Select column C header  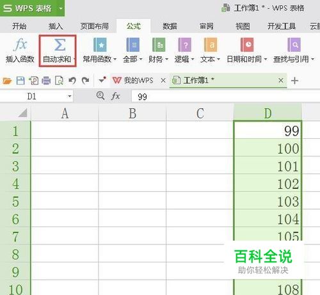pos(200,113)
